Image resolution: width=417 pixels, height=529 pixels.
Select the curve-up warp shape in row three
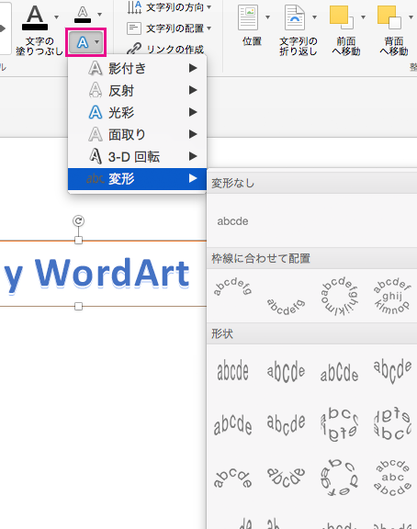click(x=232, y=478)
